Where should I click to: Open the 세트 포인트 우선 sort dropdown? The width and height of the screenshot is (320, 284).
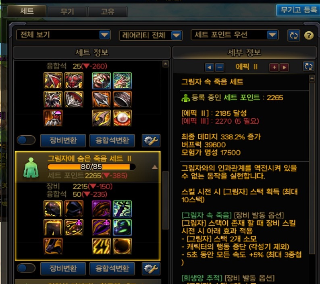point(235,35)
